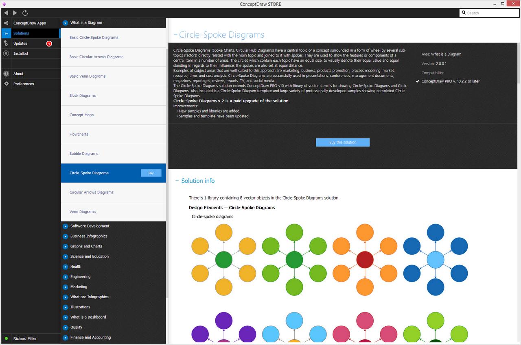Viewport: 521px width, 345px height.
Task: Expand the Health category
Action: point(66,267)
